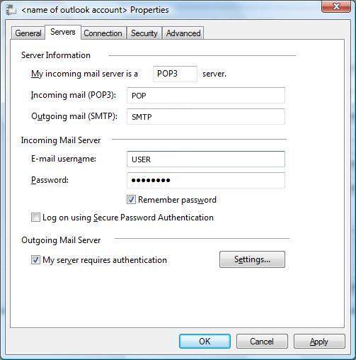Close the Properties dialog window

(x=336, y=6)
